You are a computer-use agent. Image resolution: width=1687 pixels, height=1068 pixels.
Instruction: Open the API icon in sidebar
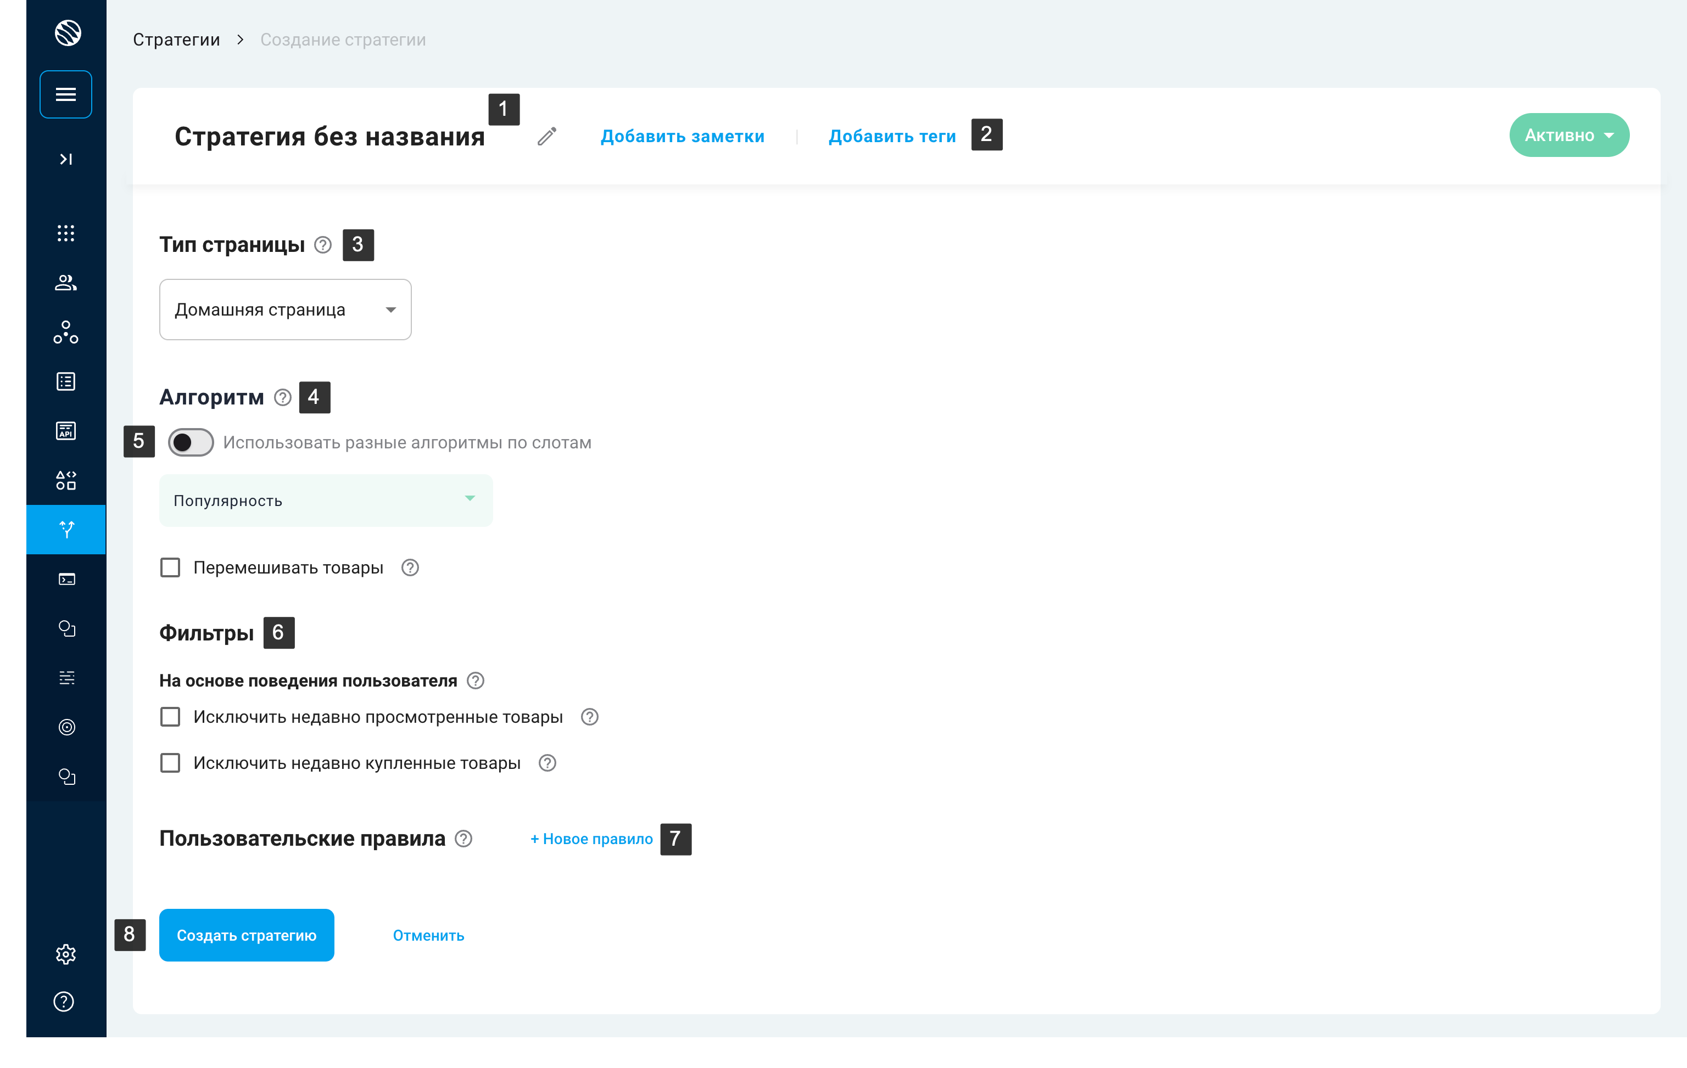click(x=66, y=431)
